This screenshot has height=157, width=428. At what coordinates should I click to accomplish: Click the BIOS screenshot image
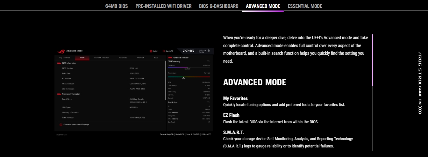point(134,92)
